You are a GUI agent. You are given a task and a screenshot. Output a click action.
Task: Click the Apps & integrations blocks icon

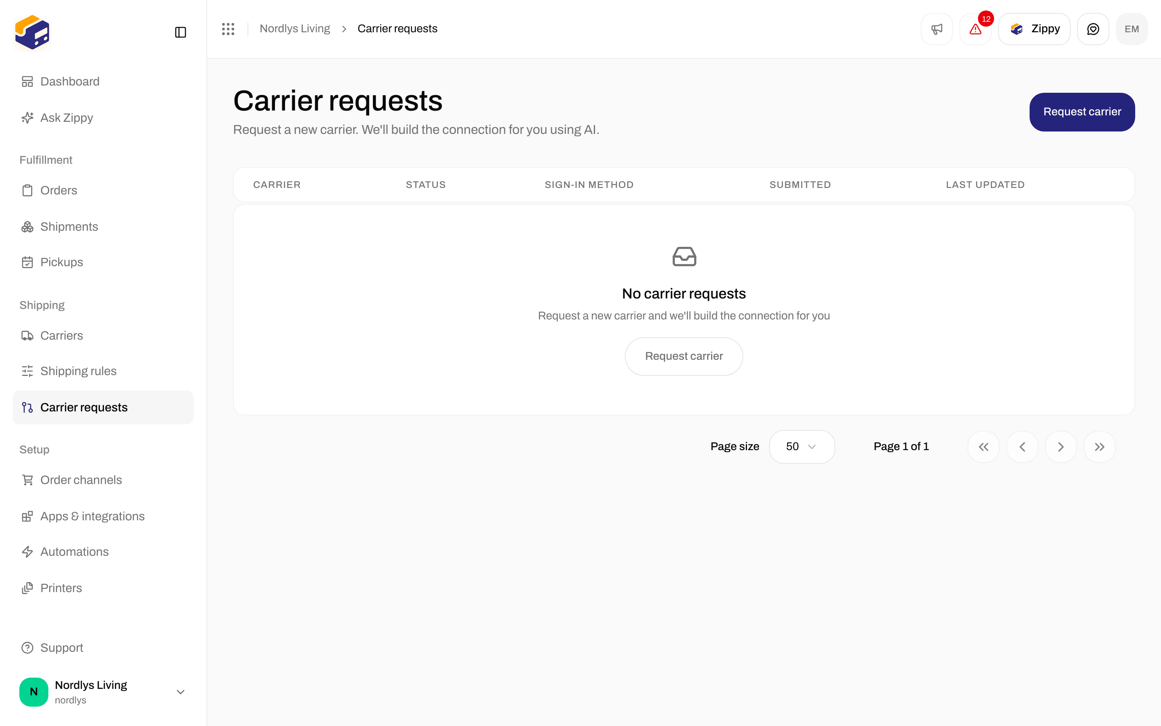27,516
